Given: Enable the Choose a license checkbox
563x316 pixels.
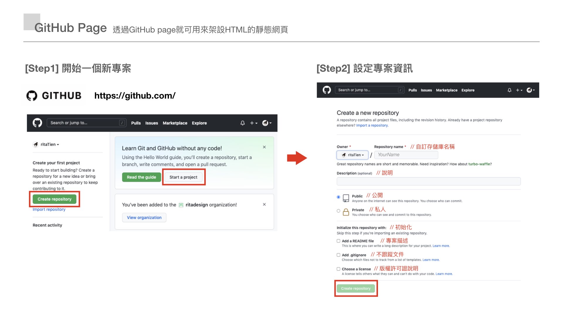Looking at the screenshot, I should tap(338, 269).
